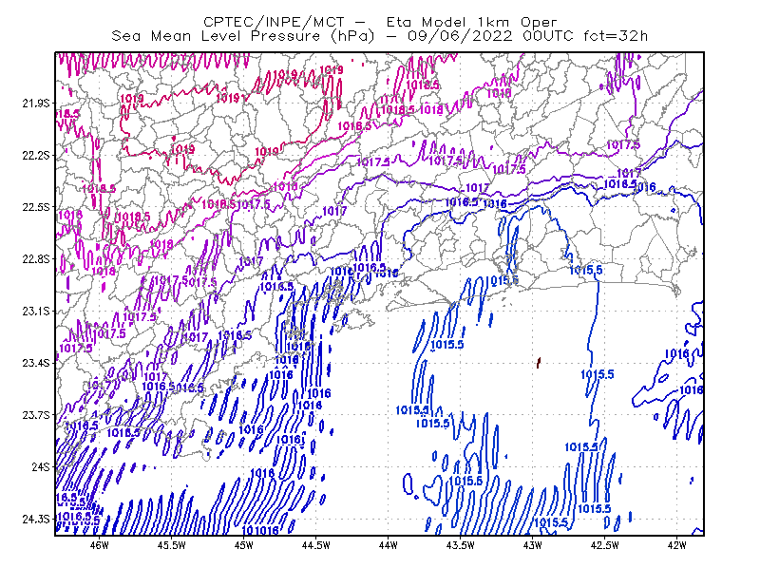Click the 43.5W longitude axis label
Viewport: 760px width, 587px height.
pos(461,545)
